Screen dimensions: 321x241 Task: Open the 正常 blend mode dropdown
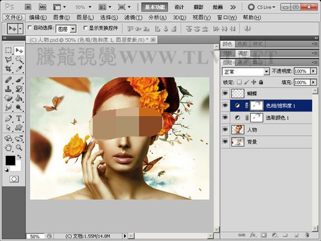[x=246, y=71]
